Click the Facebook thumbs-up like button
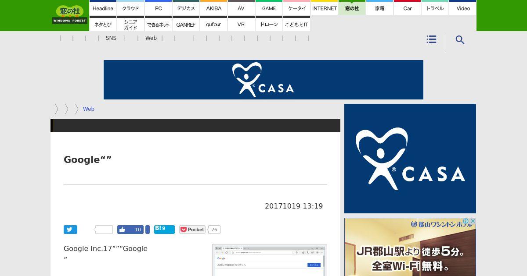This screenshot has height=276, width=527. click(130, 230)
